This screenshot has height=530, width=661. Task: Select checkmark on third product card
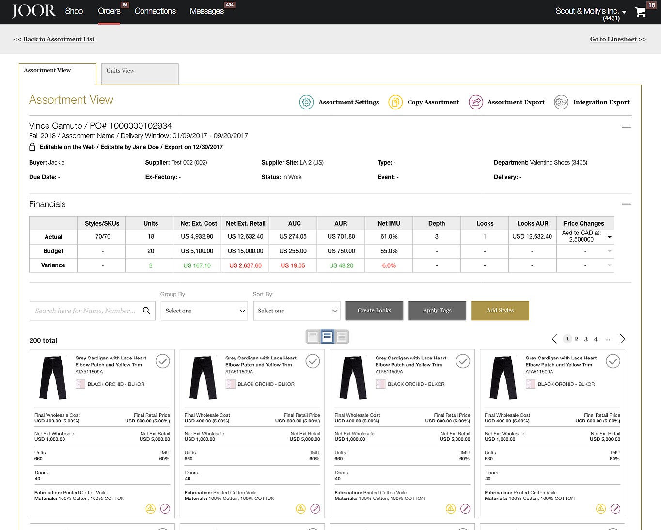[463, 361]
